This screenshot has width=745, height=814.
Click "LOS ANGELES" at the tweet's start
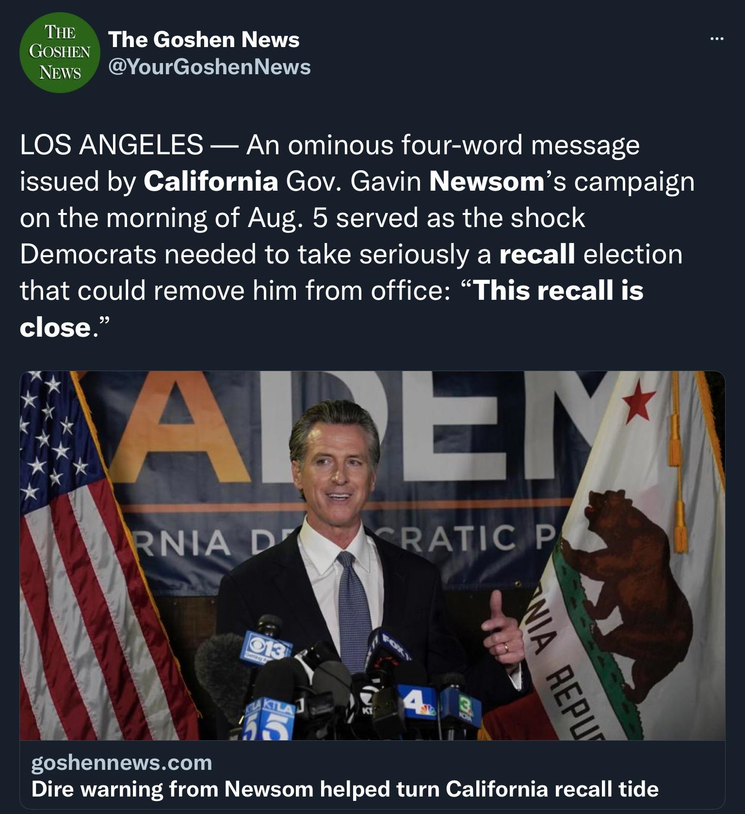pyautogui.click(x=112, y=145)
